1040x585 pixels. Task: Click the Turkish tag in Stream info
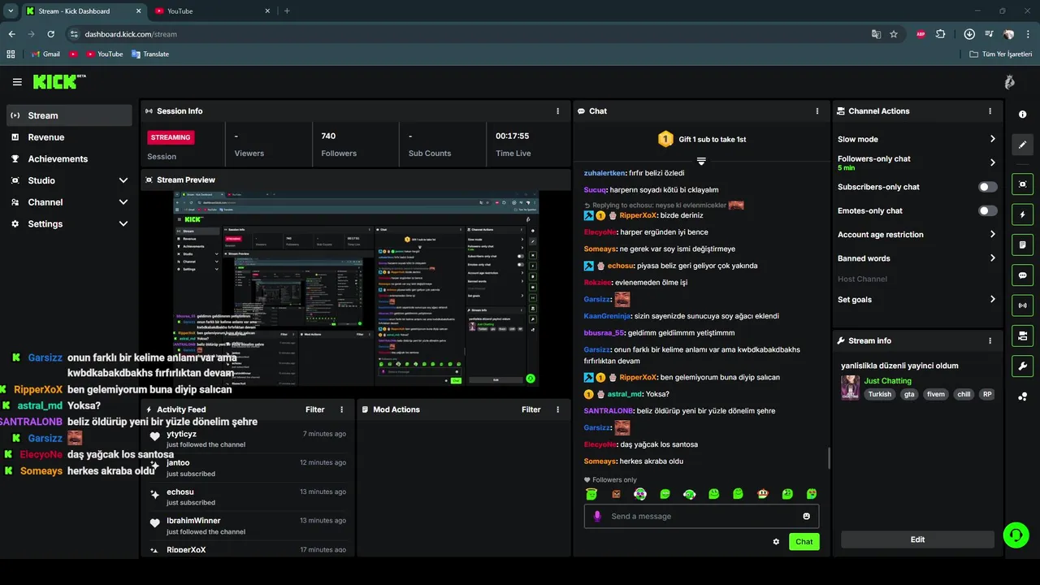pyautogui.click(x=879, y=395)
